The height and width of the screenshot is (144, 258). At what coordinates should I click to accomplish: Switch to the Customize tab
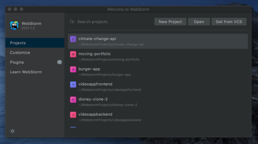point(35,53)
